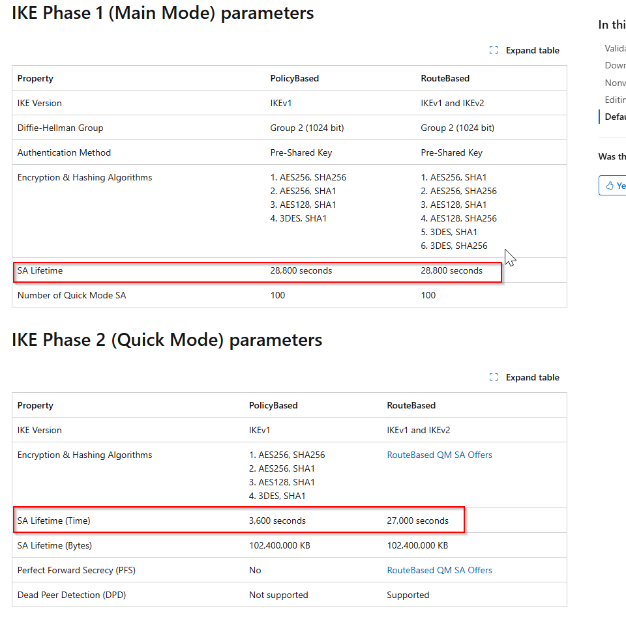Click the "Down..." link in the right sidebar
This screenshot has width=626, height=628.
pos(616,65)
